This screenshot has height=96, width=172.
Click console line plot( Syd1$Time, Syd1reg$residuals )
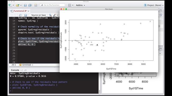tap(35, 85)
